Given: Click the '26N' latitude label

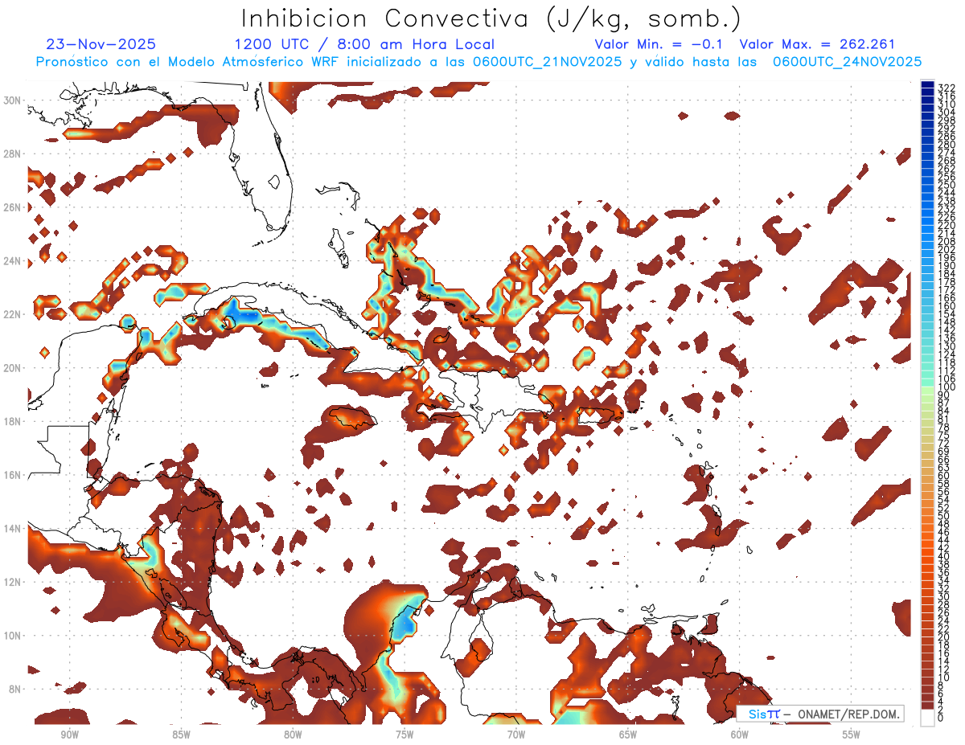Looking at the screenshot, I should click(x=12, y=207).
